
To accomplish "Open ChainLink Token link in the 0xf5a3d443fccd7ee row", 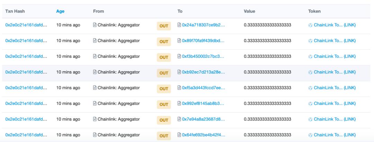I will (335, 87).
